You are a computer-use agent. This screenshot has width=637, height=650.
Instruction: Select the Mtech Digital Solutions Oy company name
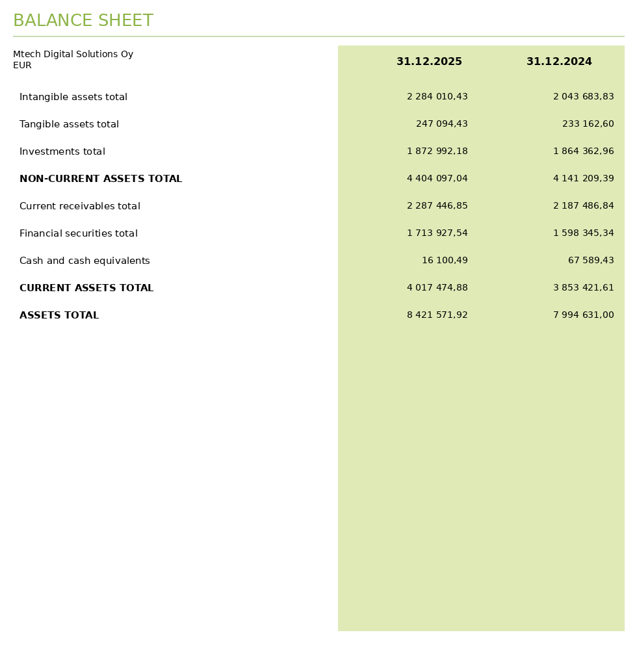click(x=73, y=55)
